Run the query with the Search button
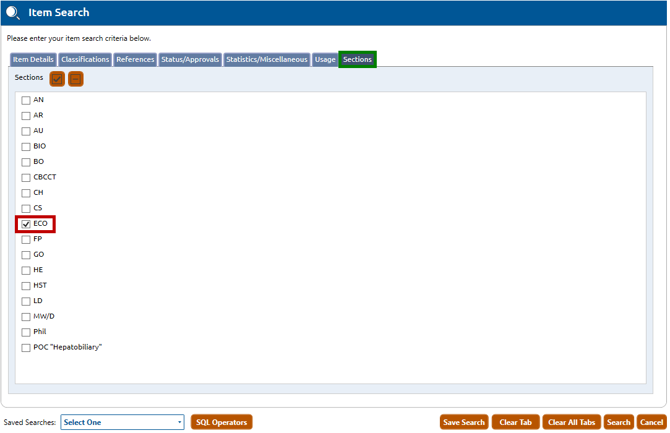The height and width of the screenshot is (433, 670). (x=619, y=422)
